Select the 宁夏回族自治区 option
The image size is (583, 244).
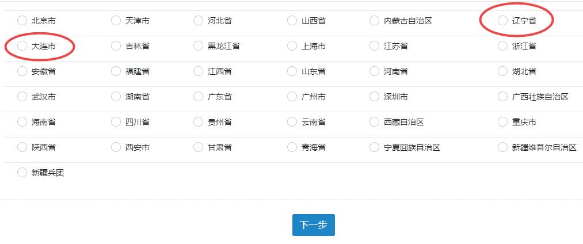click(x=375, y=147)
